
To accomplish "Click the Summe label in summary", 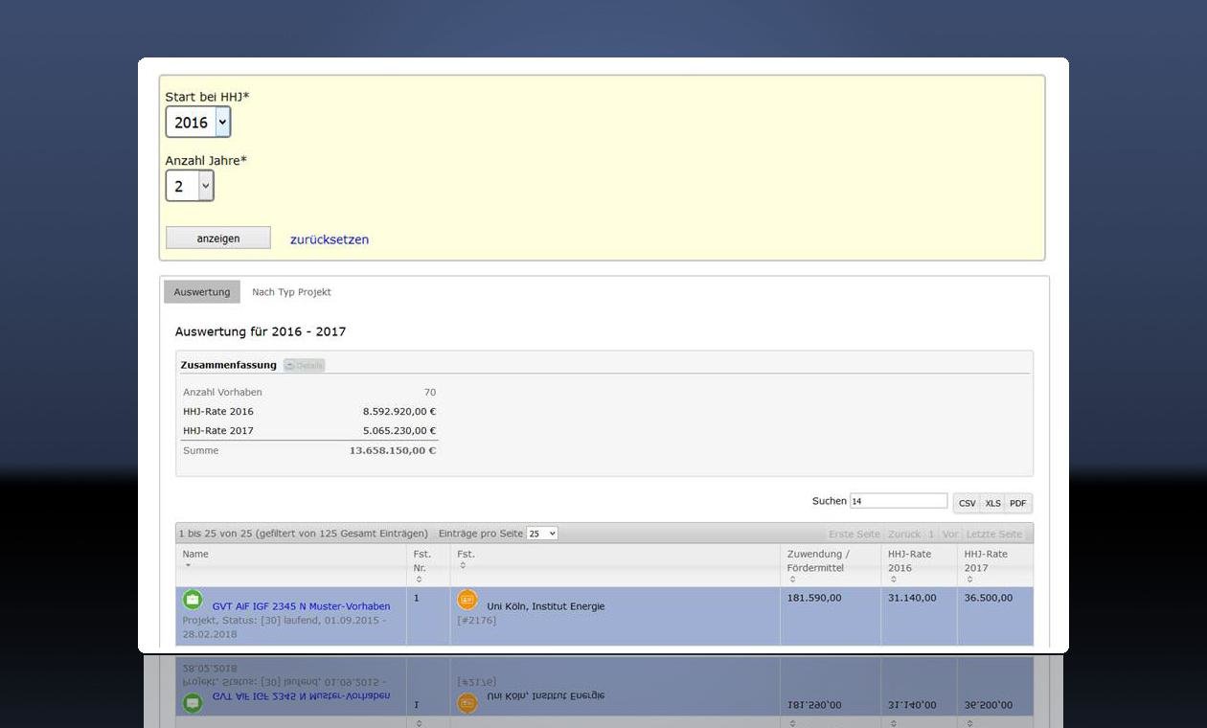I will (x=201, y=450).
